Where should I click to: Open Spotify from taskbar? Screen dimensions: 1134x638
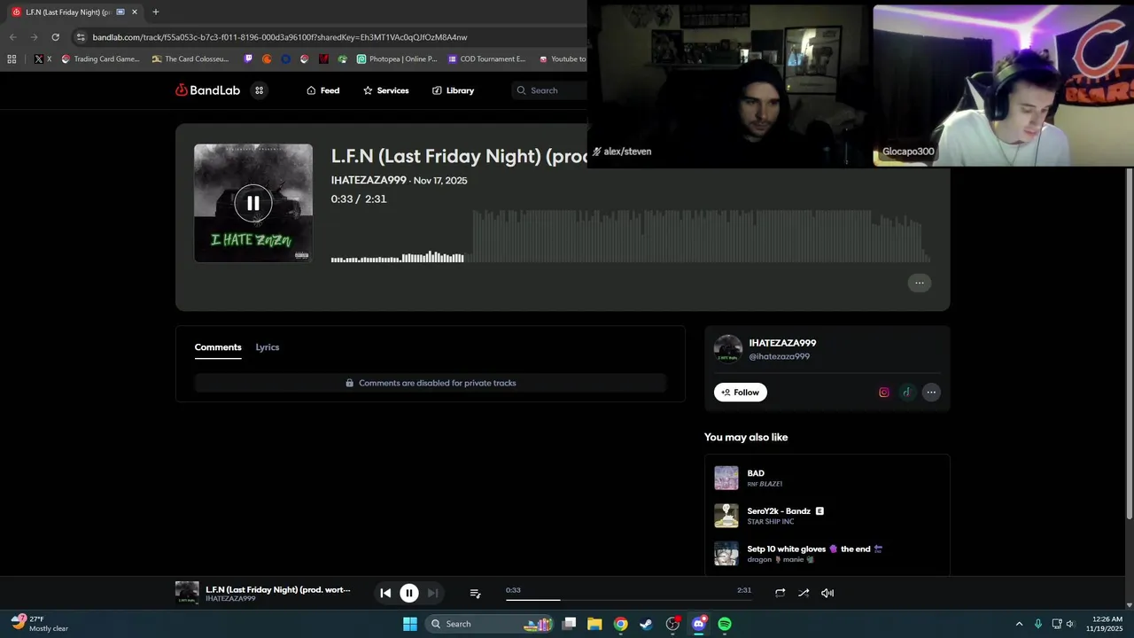click(725, 624)
